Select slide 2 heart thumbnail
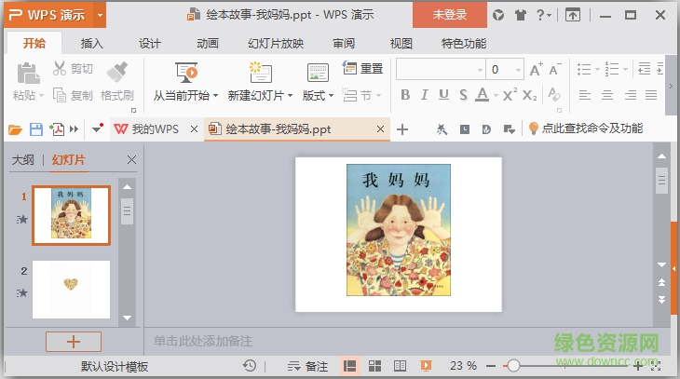 (x=71, y=290)
